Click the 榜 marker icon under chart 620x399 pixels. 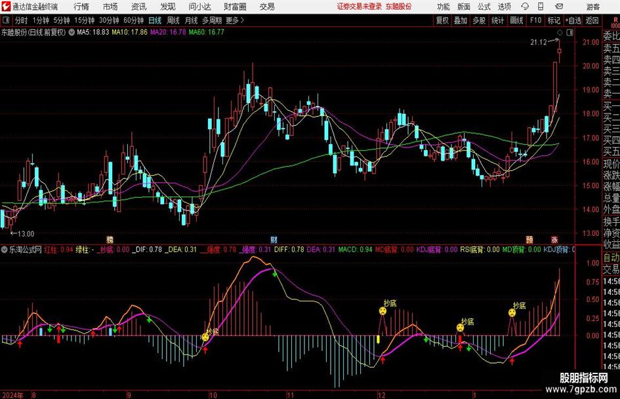click(110, 239)
